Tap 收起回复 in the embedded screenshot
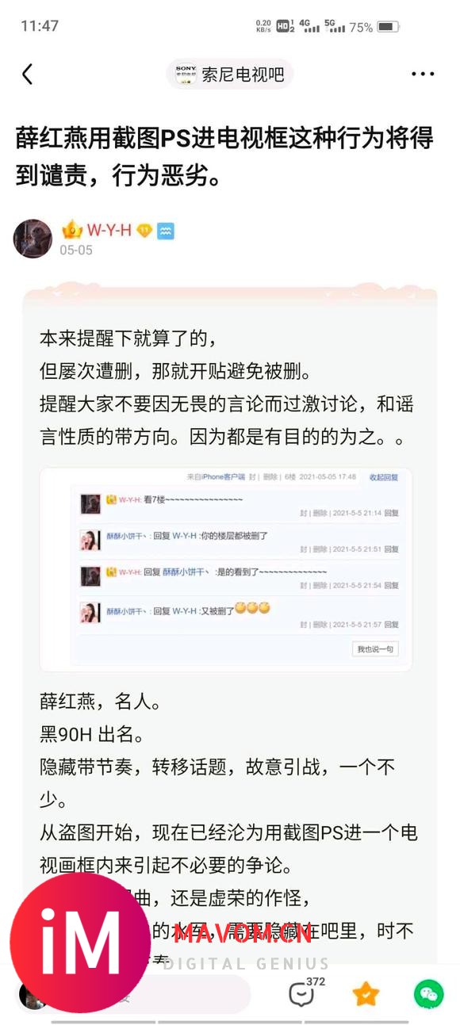This screenshot has height=1025, width=460. pyautogui.click(x=384, y=477)
